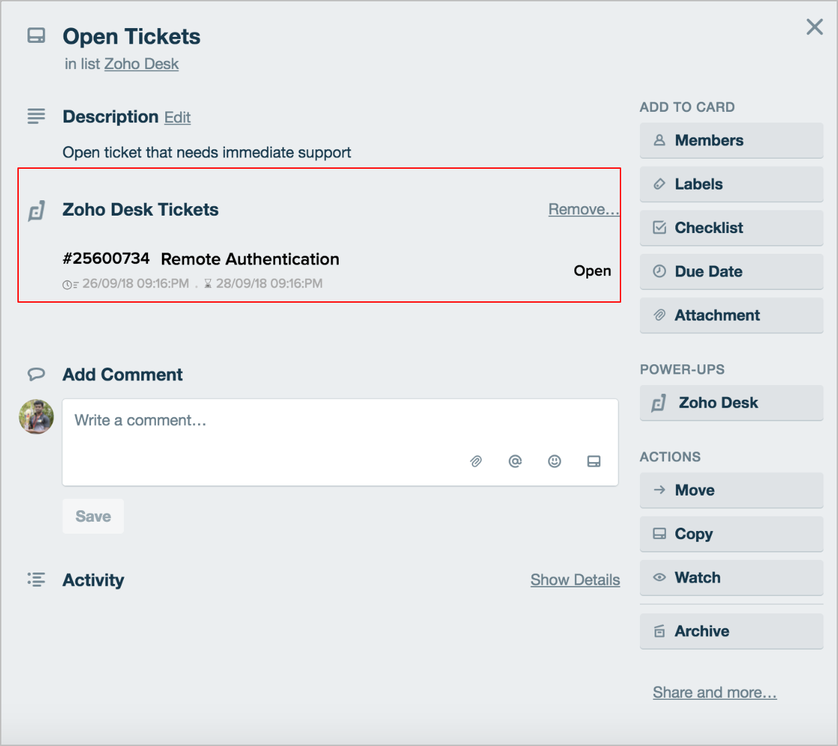The width and height of the screenshot is (838, 746).
Task: Add a Checklist to the card
Action: coord(731,228)
